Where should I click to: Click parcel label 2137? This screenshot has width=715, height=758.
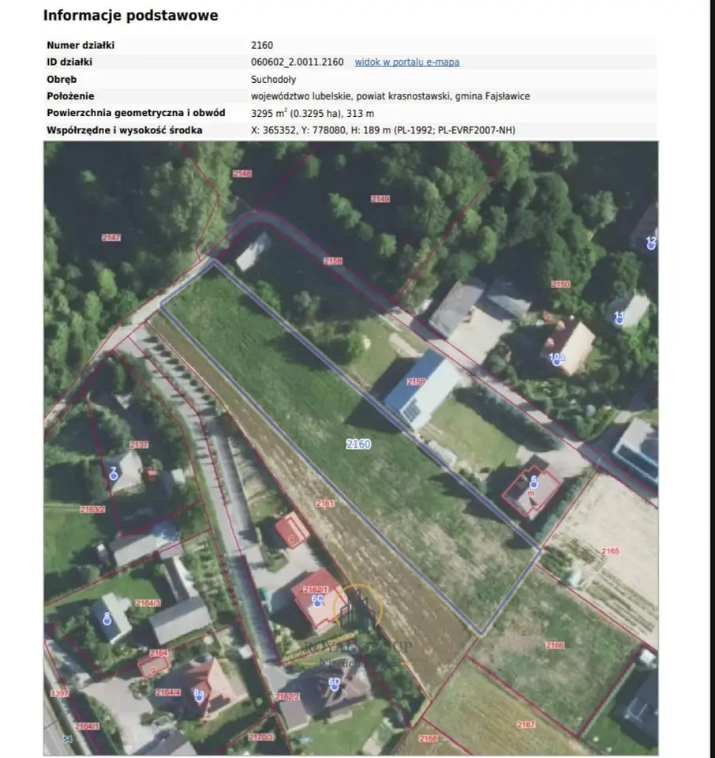pyautogui.click(x=139, y=445)
